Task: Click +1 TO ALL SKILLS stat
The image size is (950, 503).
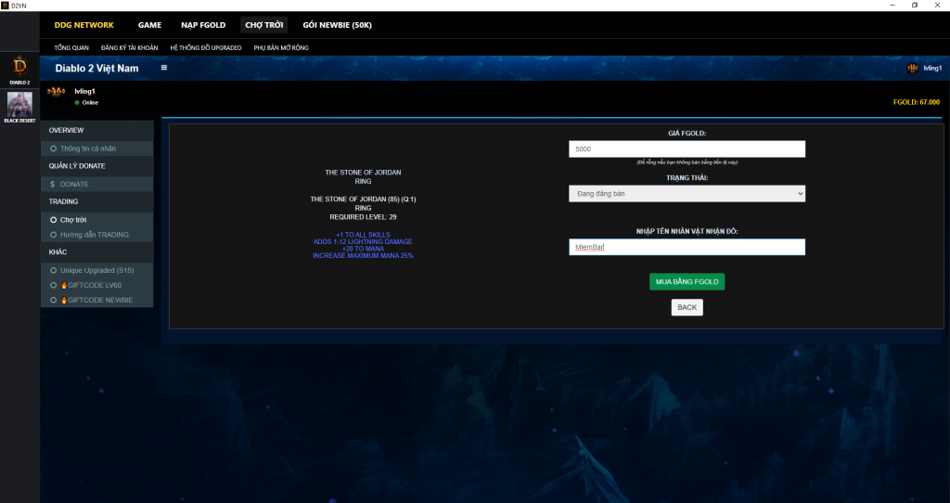Action: pyautogui.click(x=363, y=235)
